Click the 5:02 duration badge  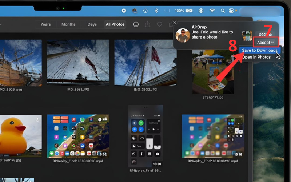[103, 154]
